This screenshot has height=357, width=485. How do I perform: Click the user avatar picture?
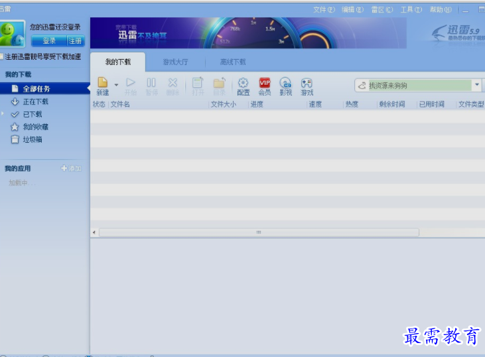tap(13, 33)
